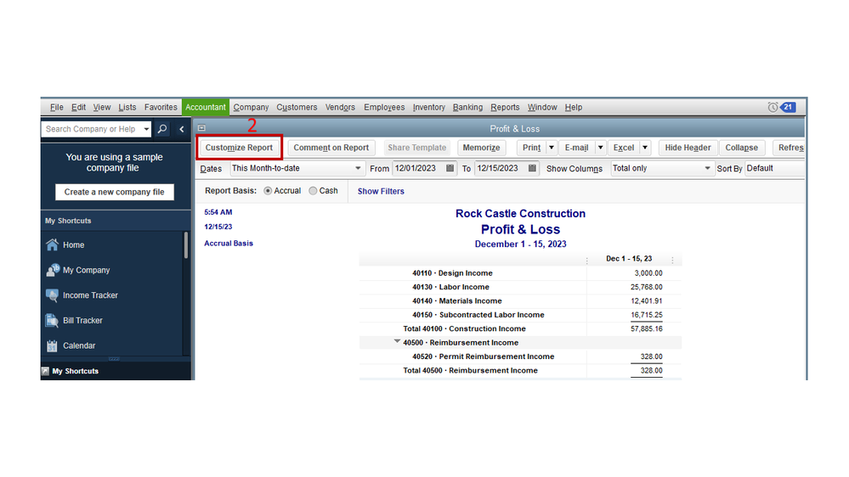Click the Collapse button
The image size is (849, 477).
741,148
